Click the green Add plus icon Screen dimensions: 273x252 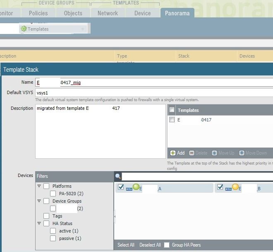(173, 153)
